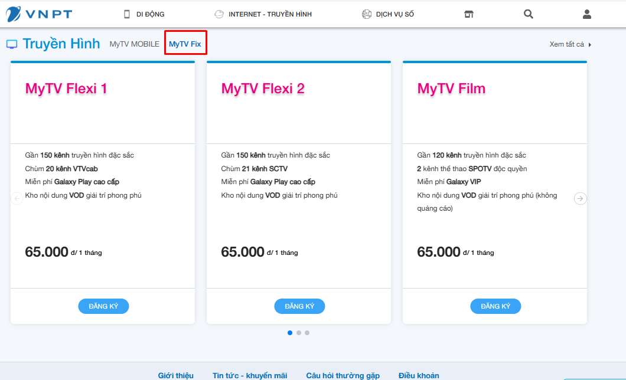Viewport: 626px width, 380px height.
Task: Click 'Gần 120 kênh truyền hình đặc sắc' text
Action: [471, 155]
